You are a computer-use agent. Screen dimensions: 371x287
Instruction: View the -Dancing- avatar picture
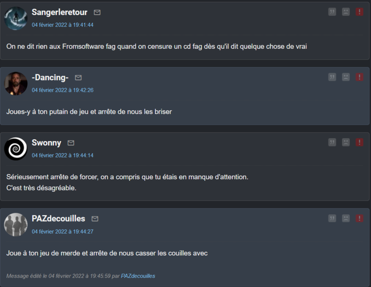tap(16, 83)
